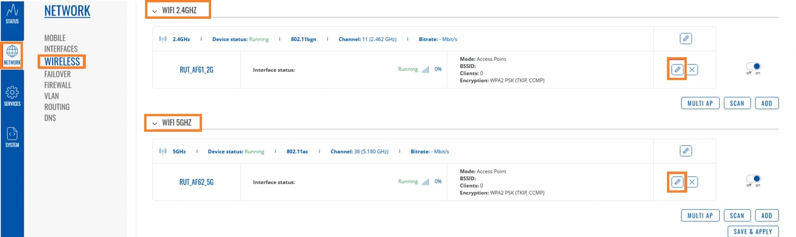Collapse the WIFI 2.4GHZ section
This screenshot has height=237, width=796.
click(x=155, y=11)
